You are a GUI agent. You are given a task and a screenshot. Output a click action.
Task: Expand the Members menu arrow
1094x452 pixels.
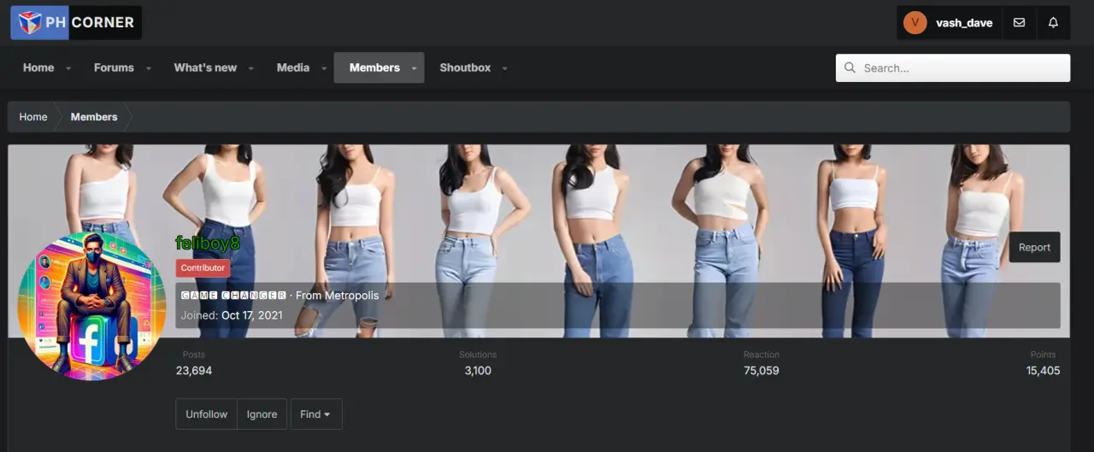point(415,68)
